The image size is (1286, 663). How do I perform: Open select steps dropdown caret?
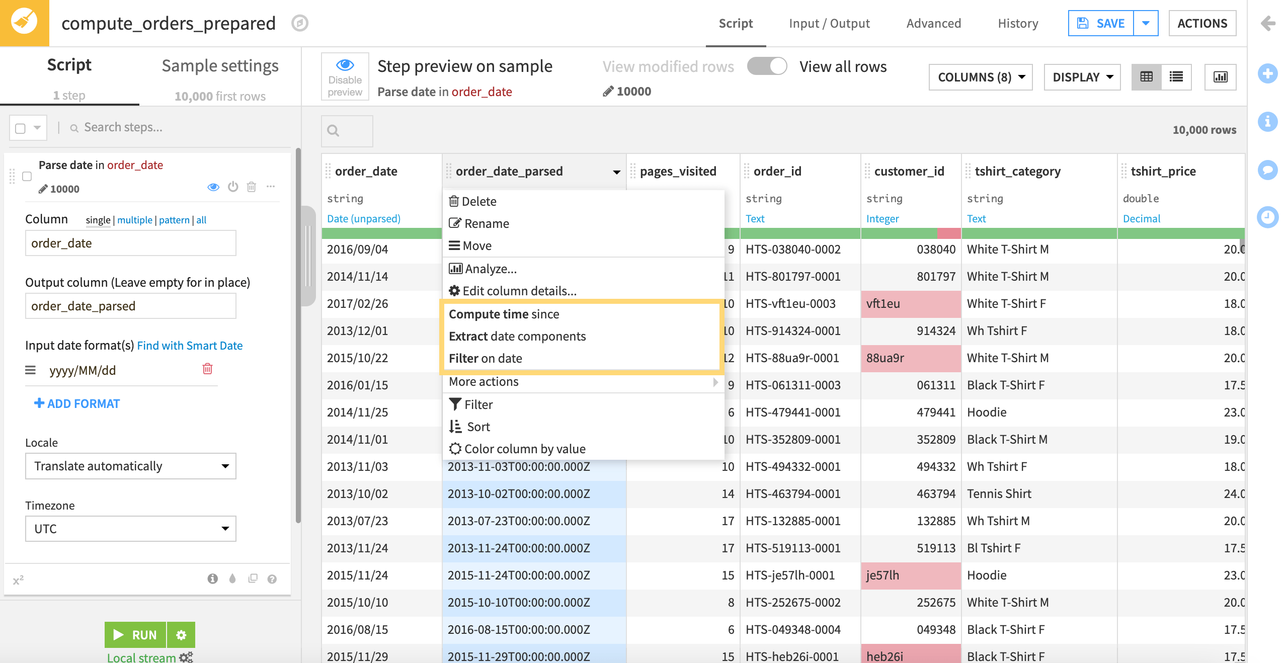point(37,128)
